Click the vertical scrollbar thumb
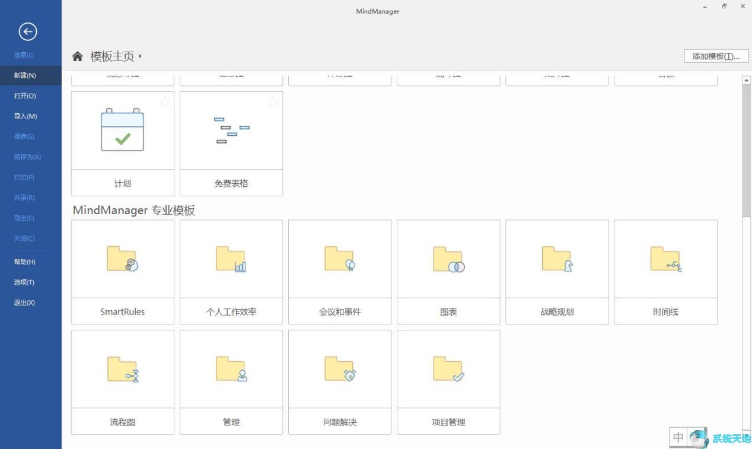The height and width of the screenshot is (449, 752). point(747,151)
